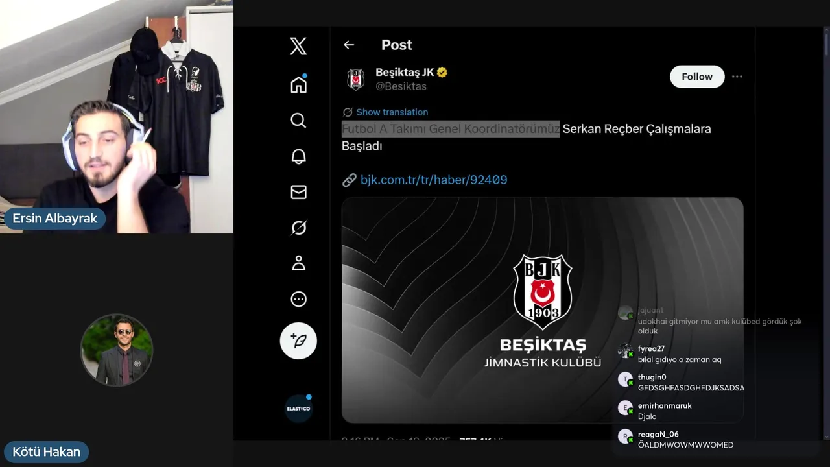The width and height of the screenshot is (830, 467).
Task: Click highlighted text 'Futbol A Takımı Genel Koordinatörümüz'
Action: pos(451,128)
